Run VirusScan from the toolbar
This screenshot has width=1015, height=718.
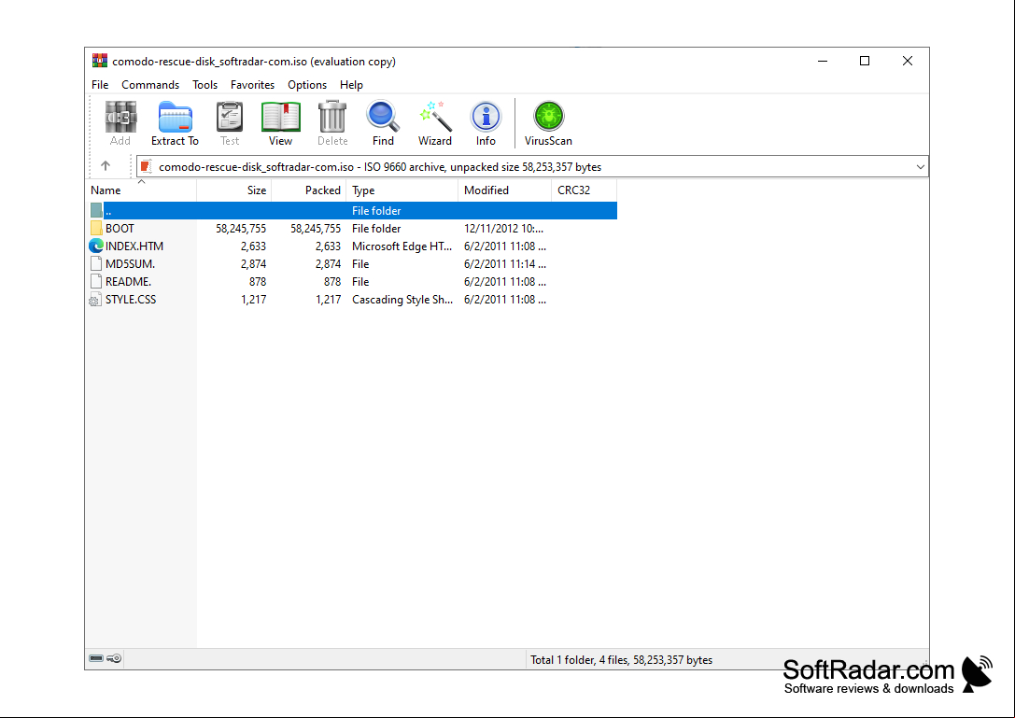click(548, 117)
